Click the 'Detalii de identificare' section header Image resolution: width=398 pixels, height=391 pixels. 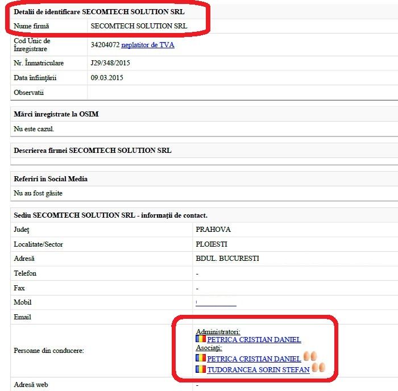(x=99, y=11)
